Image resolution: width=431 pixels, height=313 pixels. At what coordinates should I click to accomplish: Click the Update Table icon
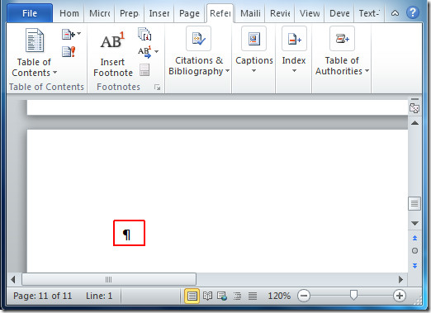[69, 51]
